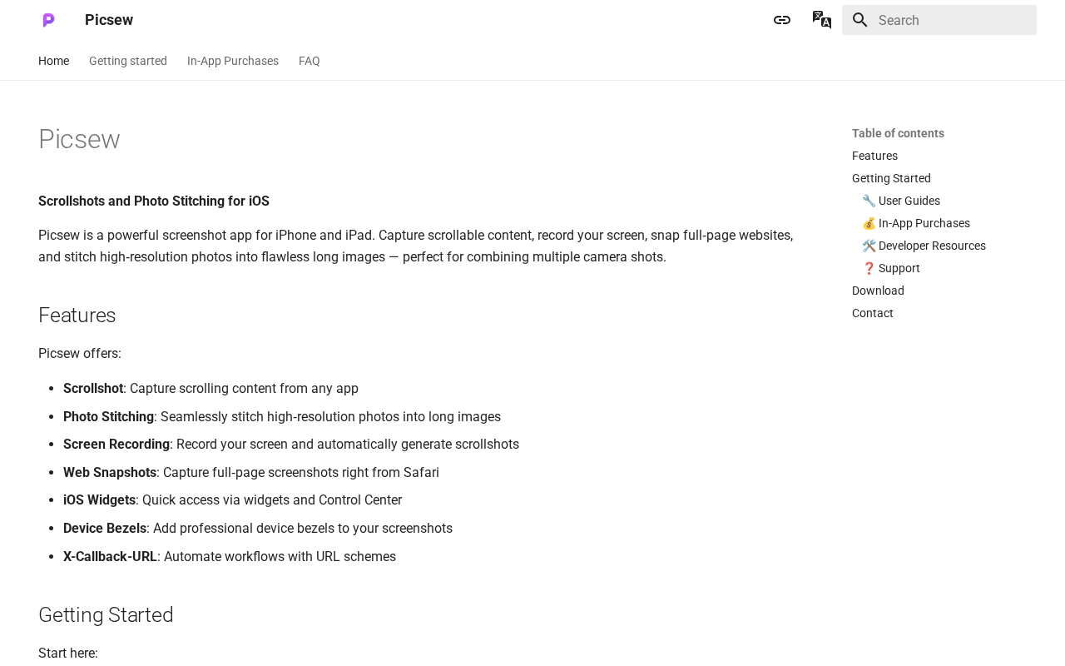
Task: Jump to Getting Started in contents
Action: [891, 178]
